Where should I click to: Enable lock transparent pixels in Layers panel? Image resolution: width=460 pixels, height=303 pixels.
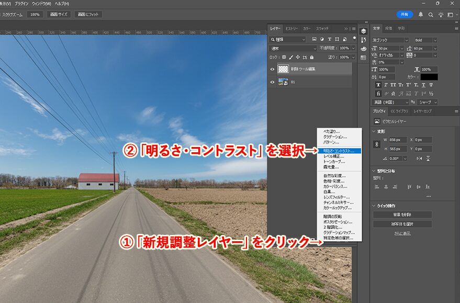tap(284, 58)
